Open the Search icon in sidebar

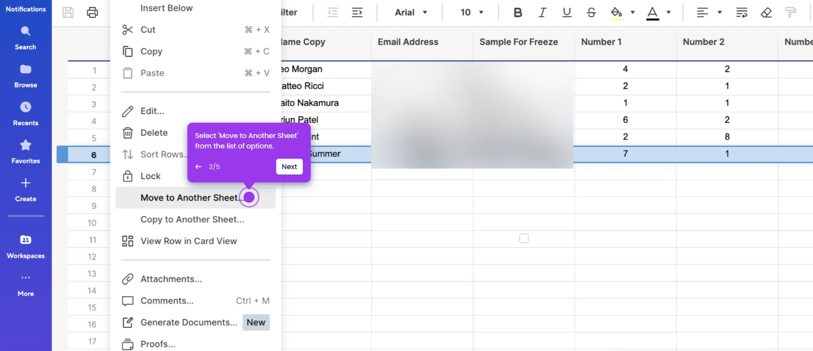26,32
